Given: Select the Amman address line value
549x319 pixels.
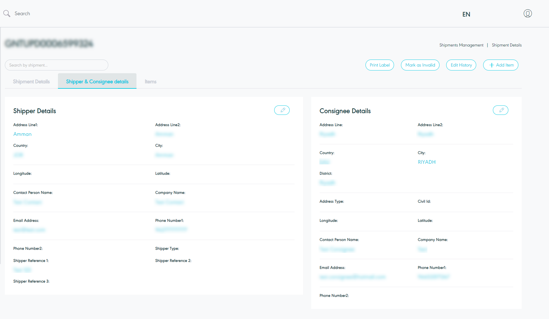Looking at the screenshot, I should [22, 134].
